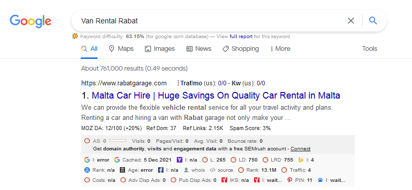Click the About 761,000 results text
412x190 pixels.
[x=134, y=69]
